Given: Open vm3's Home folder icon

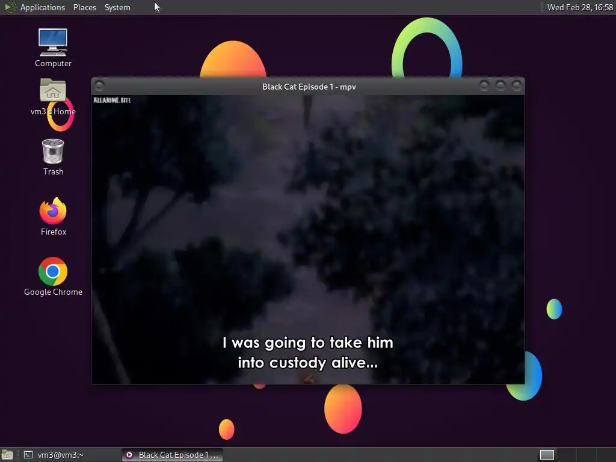Looking at the screenshot, I should [53, 97].
